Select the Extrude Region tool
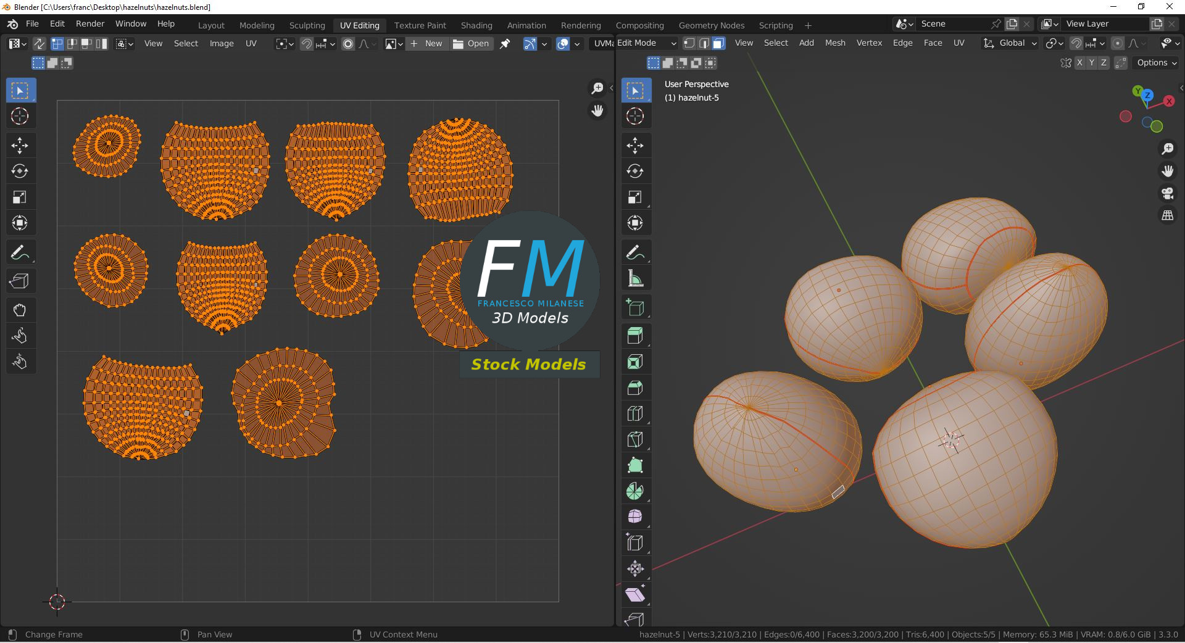 [635, 336]
